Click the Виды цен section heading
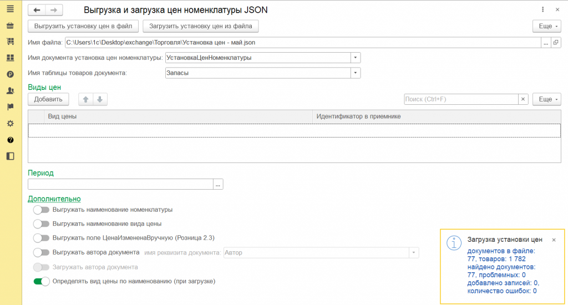568x305 pixels. pyautogui.click(x=44, y=87)
